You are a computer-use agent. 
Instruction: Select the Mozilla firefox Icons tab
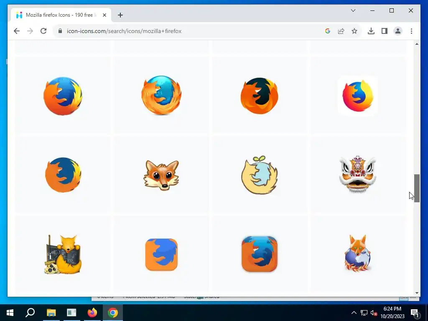[61, 15]
